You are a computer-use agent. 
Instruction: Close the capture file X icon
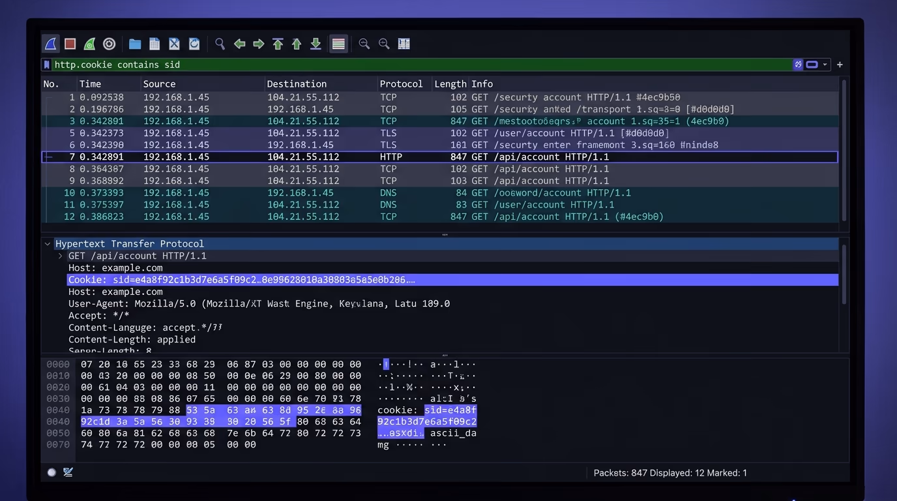174,44
